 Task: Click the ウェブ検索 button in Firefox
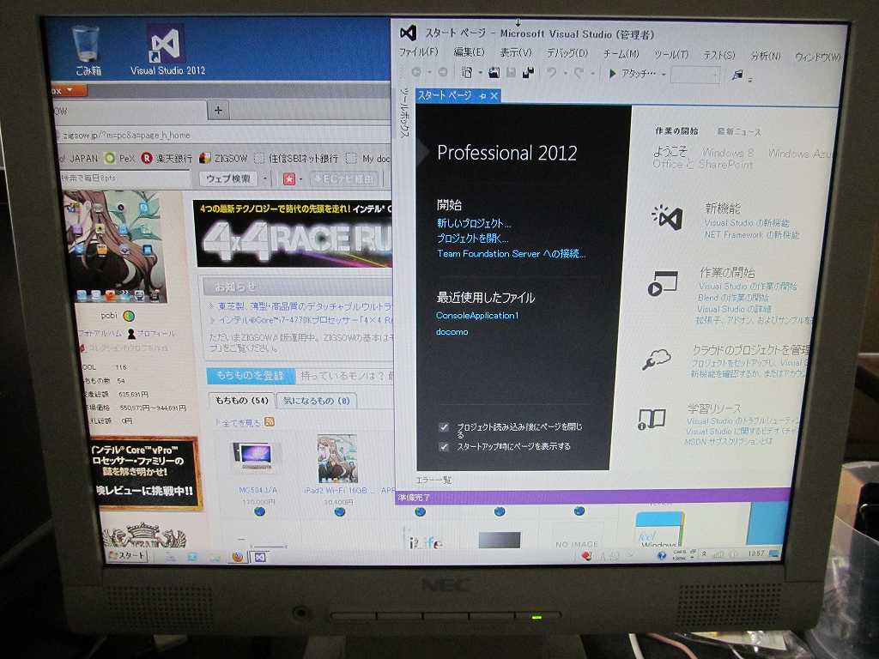(x=228, y=178)
